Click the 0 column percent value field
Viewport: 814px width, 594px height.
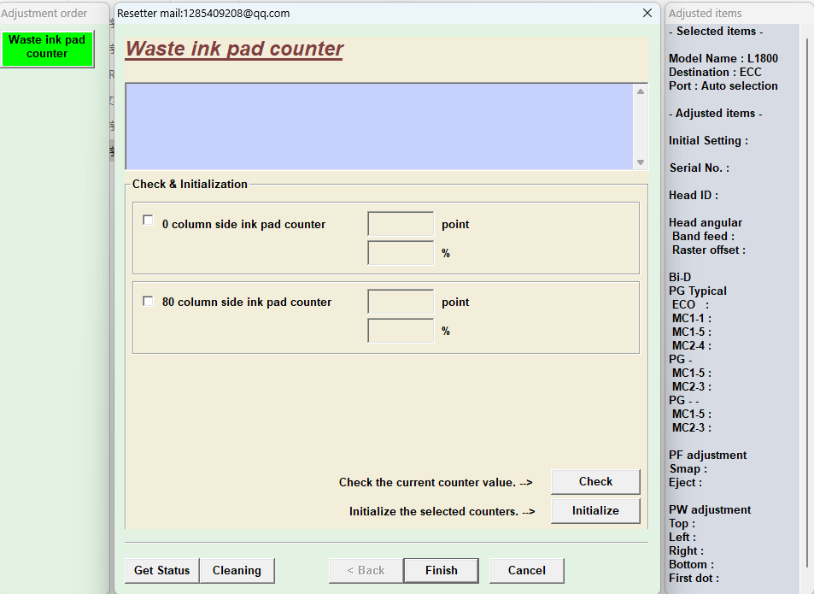tap(401, 253)
